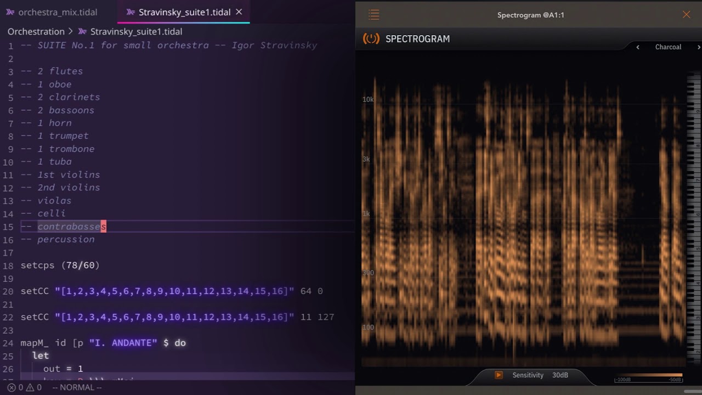Click the Tidal file icon on orchestra_mix tab
This screenshot has height=395, width=702.
[x=10, y=12]
